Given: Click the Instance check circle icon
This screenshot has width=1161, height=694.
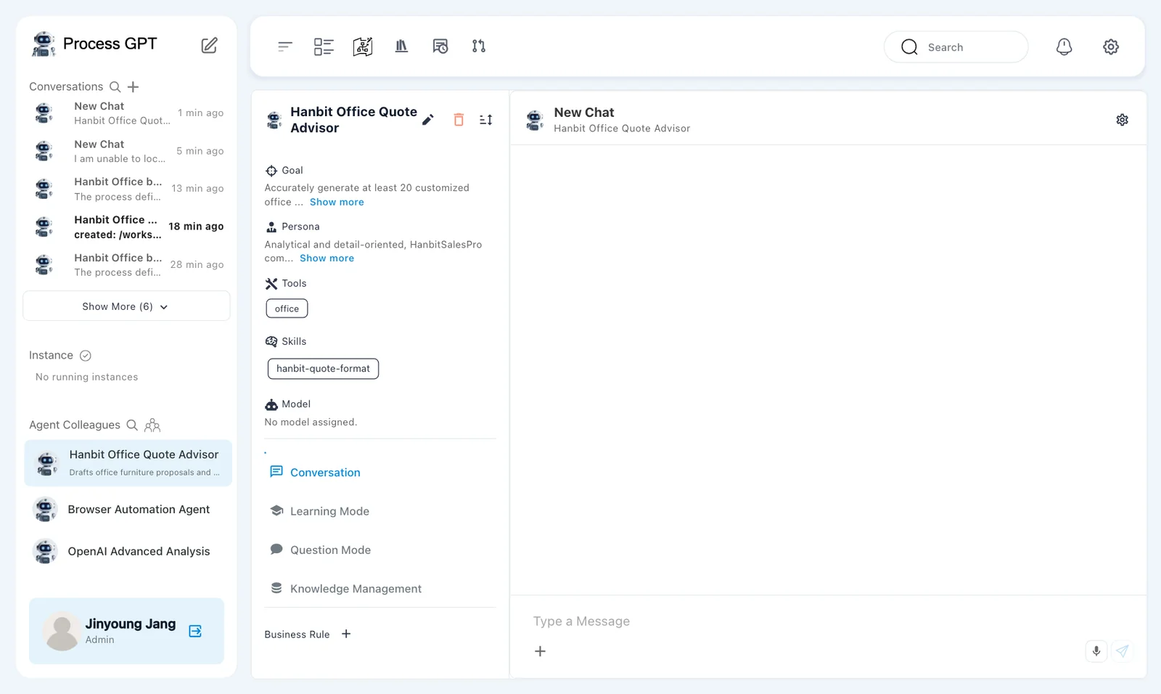Looking at the screenshot, I should 85,356.
